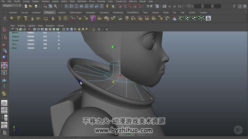Switch to the Custom shelf tab

[x=203, y=12]
